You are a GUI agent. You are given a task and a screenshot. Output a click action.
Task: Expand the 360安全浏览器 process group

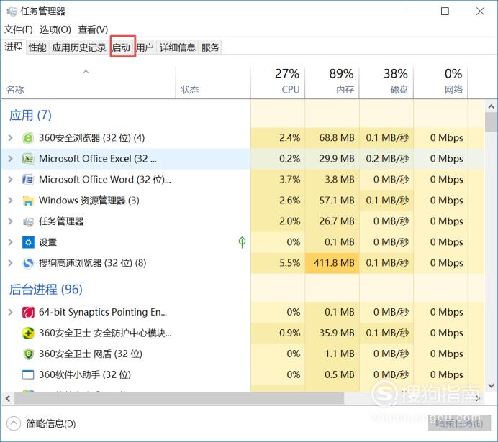point(11,138)
